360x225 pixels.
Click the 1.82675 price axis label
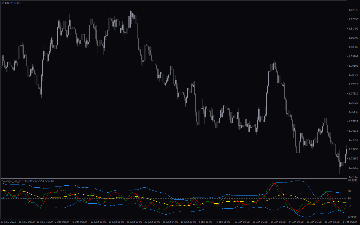coord(353,10)
